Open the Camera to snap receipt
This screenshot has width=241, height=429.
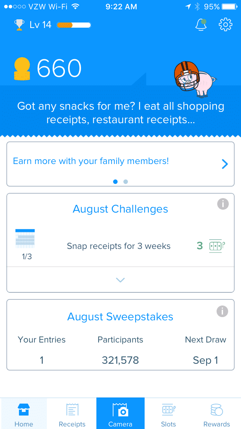(121, 414)
